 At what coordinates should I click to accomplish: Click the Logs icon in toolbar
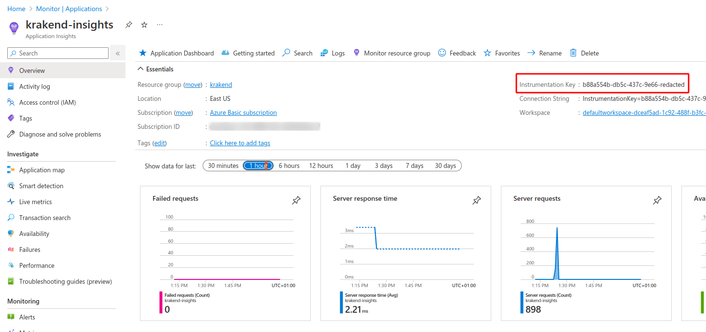point(325,53)
